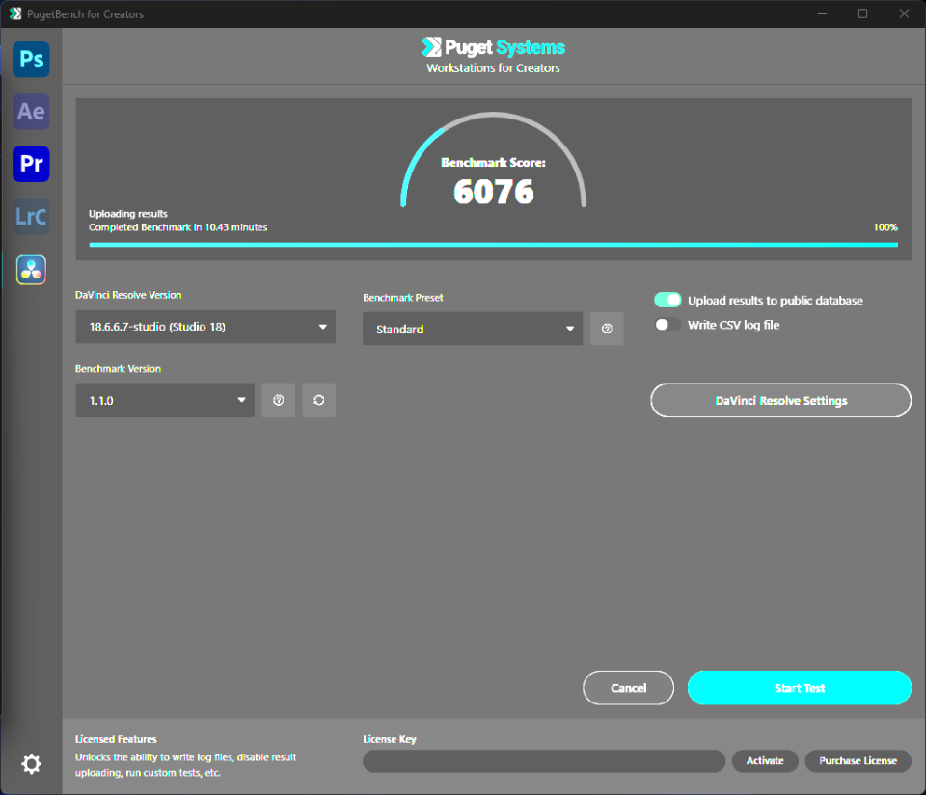Click the Benchmark Preset help icon

(607, 329)
